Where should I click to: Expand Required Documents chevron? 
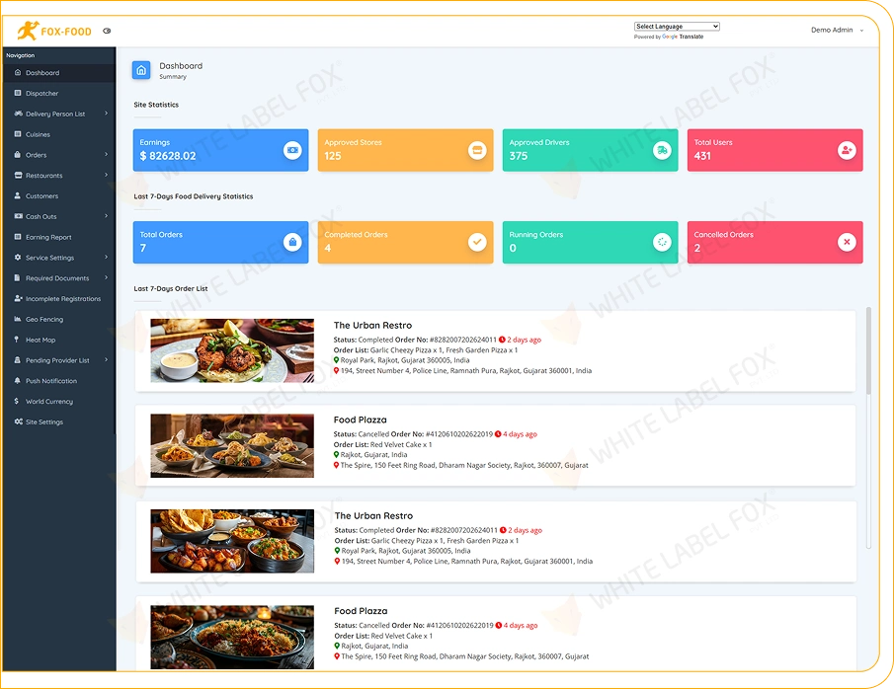coord(107,277)
